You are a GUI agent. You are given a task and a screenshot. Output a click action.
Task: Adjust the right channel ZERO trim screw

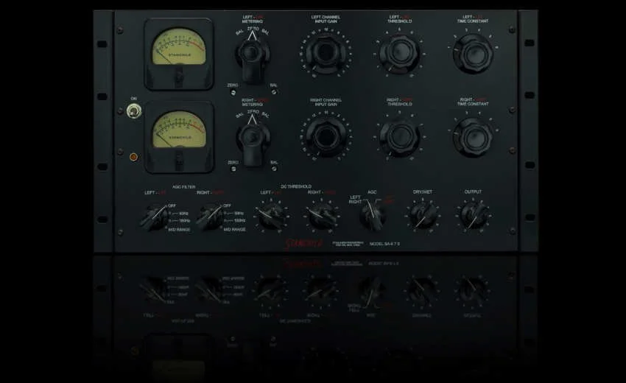[233, 169]
